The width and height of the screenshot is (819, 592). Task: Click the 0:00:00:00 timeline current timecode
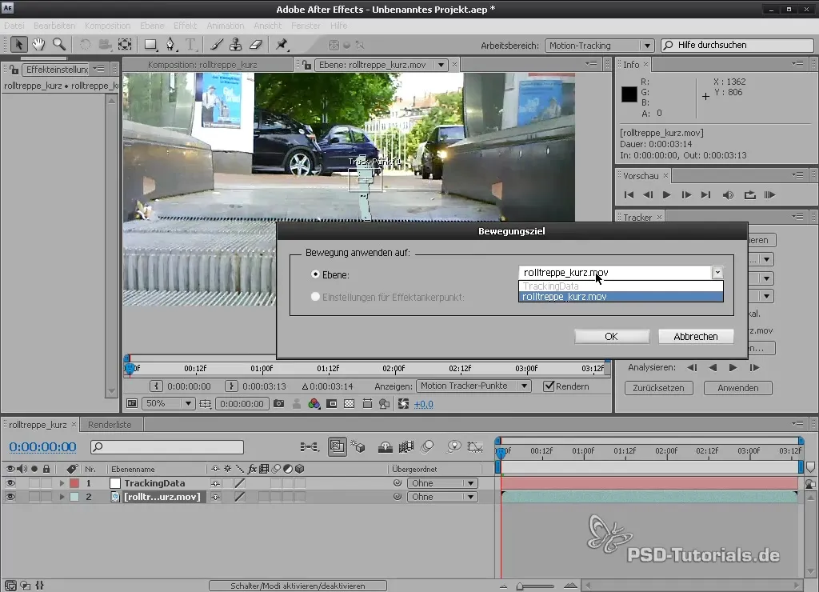tap(42, 446)
